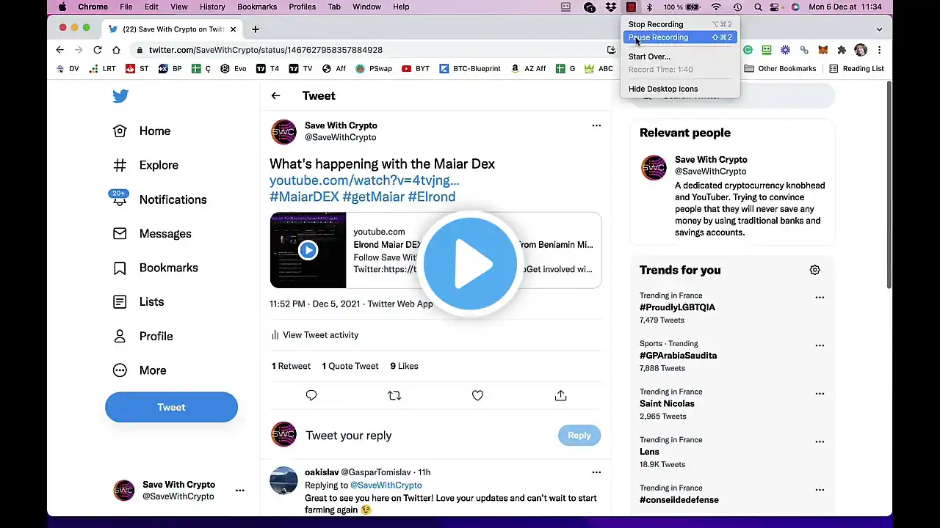Go to Home in Twitter sidebar
This screenshot has width=940, height=528.
pos(142,131)
